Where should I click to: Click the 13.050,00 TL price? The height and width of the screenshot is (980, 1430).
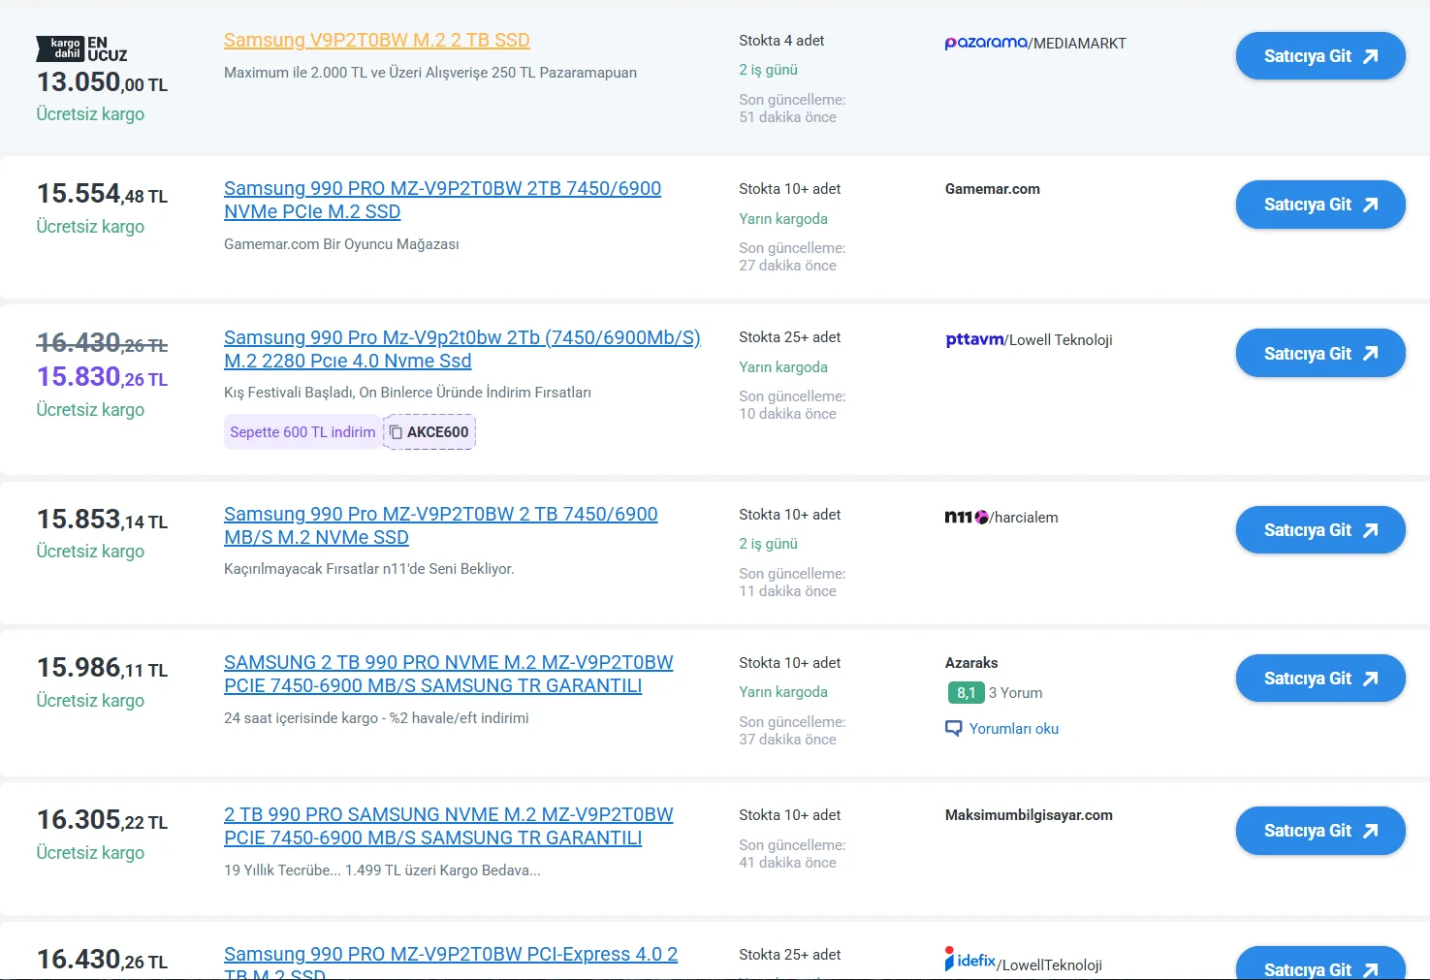[102, 82]
